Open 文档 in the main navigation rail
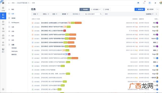Image resolution: width=162 pixels, height=93 pixels. tap(3, 30)
